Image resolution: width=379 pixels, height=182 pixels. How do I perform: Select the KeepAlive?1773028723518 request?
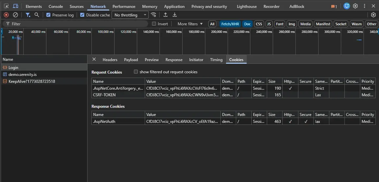44,81
